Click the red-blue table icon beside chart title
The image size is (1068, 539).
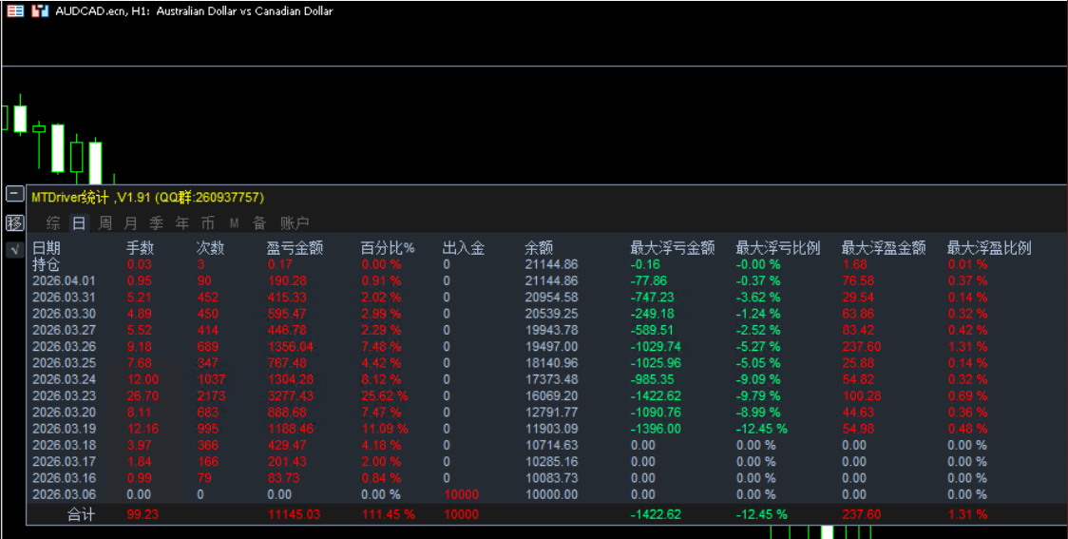[x=15, y=11]
